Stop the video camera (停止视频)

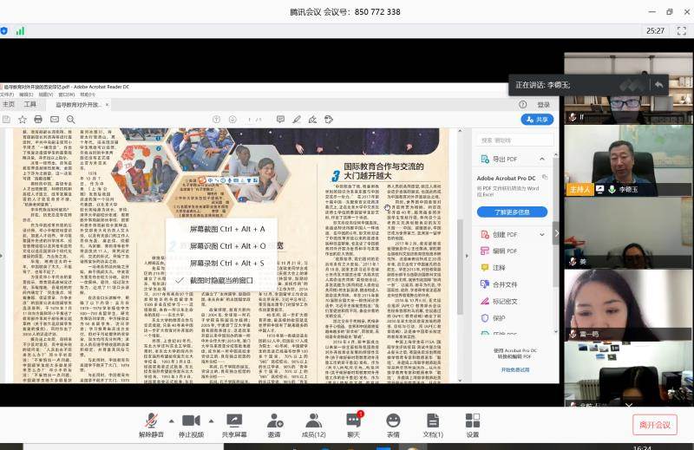point(191,421)
